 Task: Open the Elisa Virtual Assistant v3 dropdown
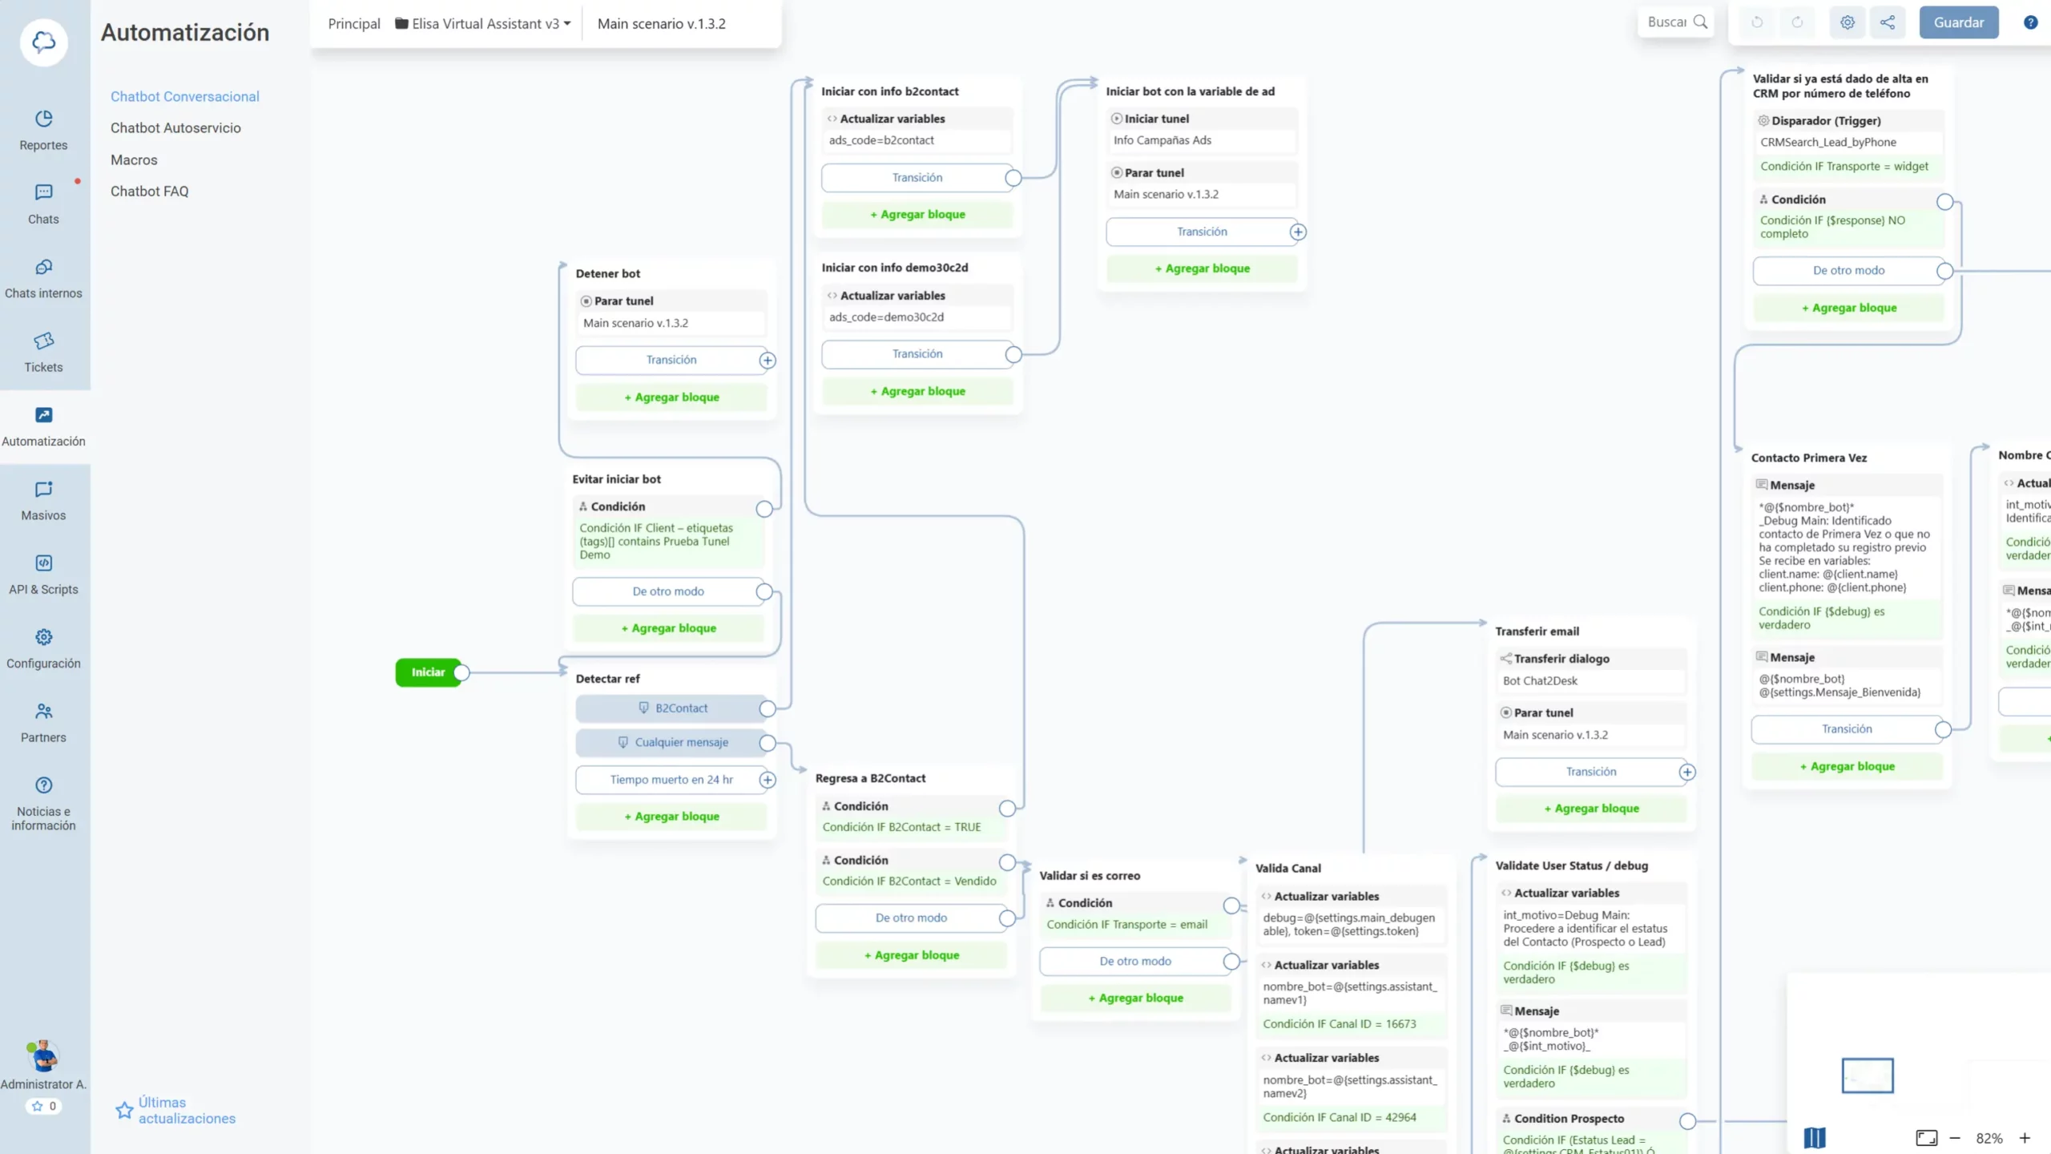[x=484, y=23]
